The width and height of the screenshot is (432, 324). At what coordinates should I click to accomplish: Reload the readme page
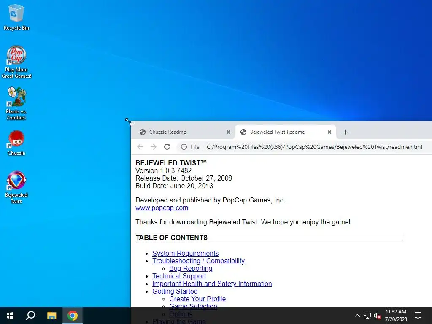[167, 147]
